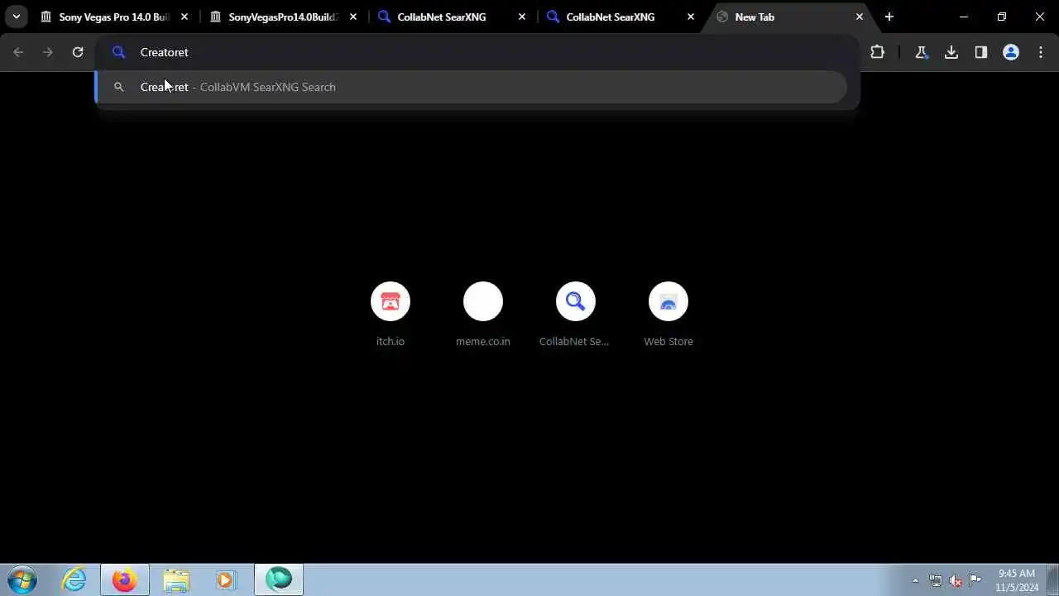
Task: Open the profile avatar menu
Action: point(1011,52)
